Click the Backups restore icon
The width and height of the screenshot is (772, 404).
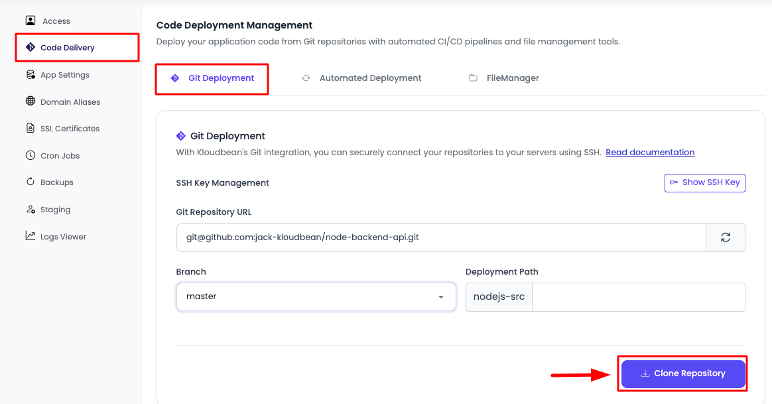pyautogui.click(x=31, y=182)
